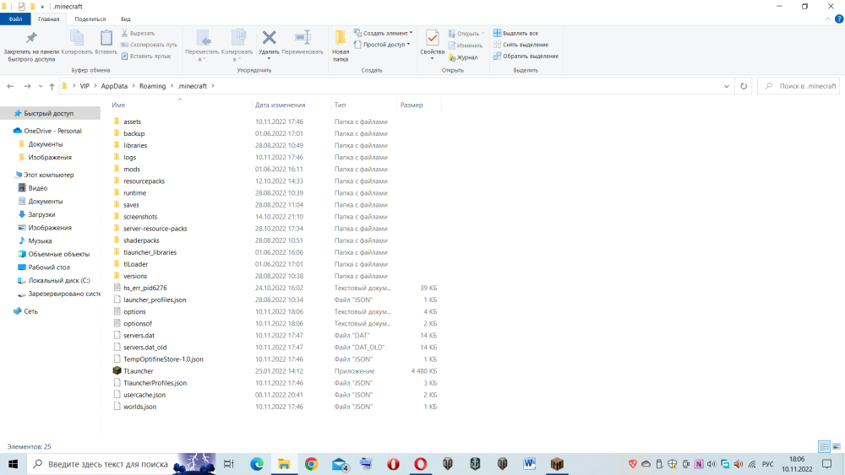The image size is (845, 475).
Task: Open Google Chrome from the taskbar
Action: (312, 464)
